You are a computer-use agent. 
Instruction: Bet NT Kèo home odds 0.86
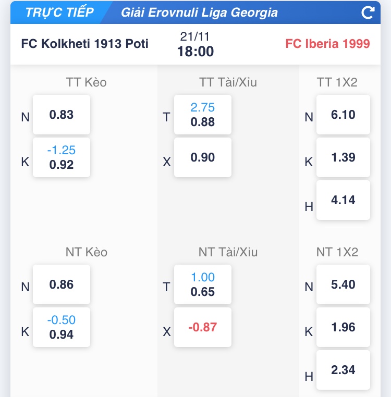(x=62, y=284)
